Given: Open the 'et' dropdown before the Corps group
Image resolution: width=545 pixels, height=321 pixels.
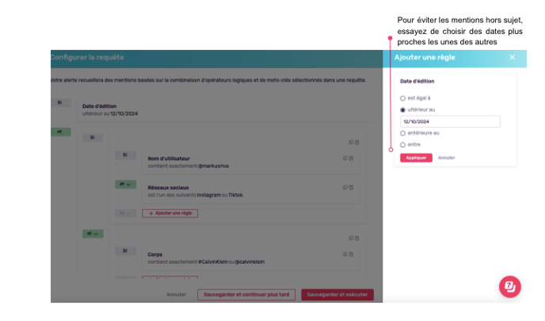Looking at the screenshot, I should coord(93,234).
